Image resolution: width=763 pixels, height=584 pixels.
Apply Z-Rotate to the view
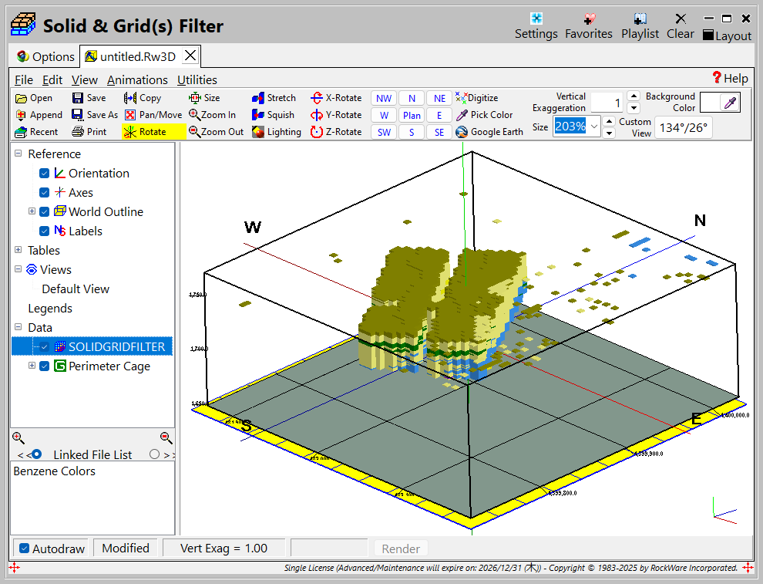[316, 132]
